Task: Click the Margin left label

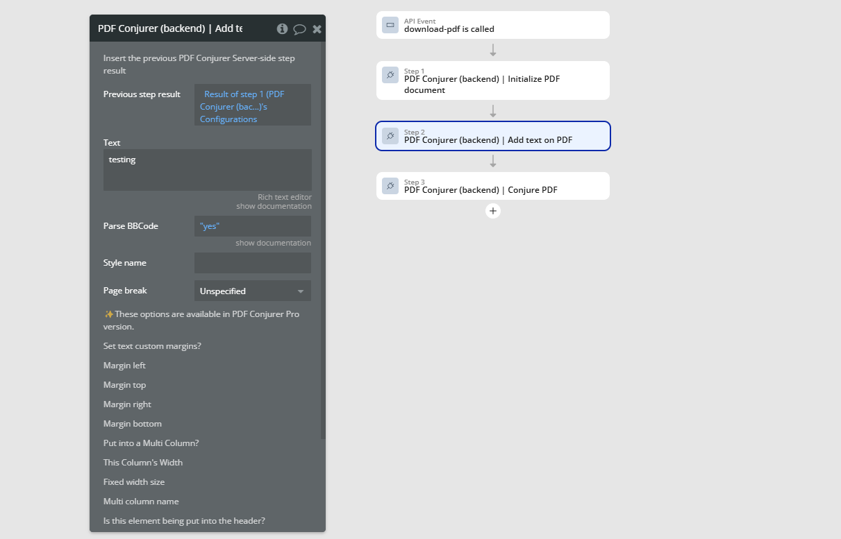Action: pos(124,366)
